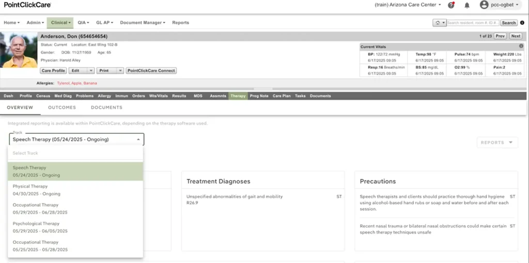The height and width of the screenshot is (263, 529).
Task: Open the Census tab
Action: pyautogui.click(x=43, y=96)
